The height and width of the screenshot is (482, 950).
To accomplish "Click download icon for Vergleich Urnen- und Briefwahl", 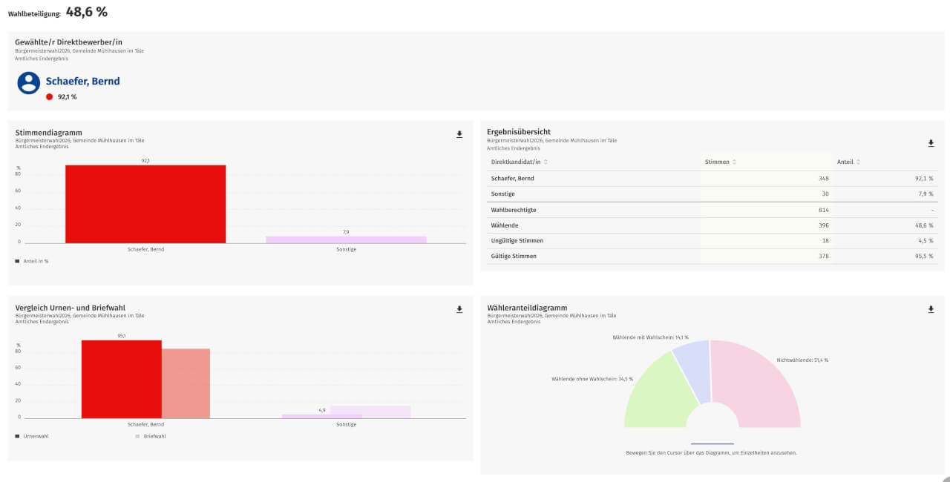I will pyautogui.click(x=459, y=309).
